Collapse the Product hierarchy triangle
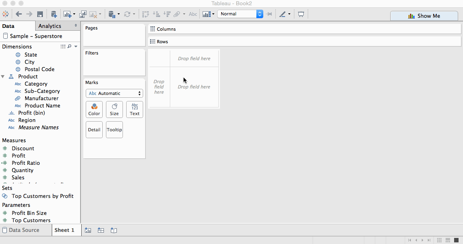463x244 pixels. 3,77
